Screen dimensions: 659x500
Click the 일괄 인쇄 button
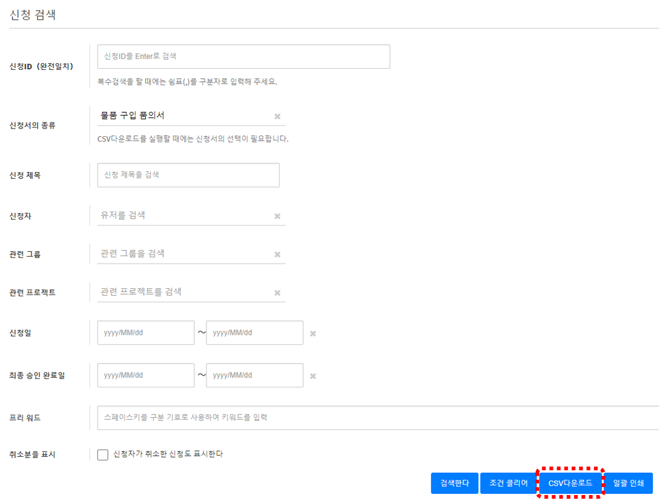[x=628, y=483]
